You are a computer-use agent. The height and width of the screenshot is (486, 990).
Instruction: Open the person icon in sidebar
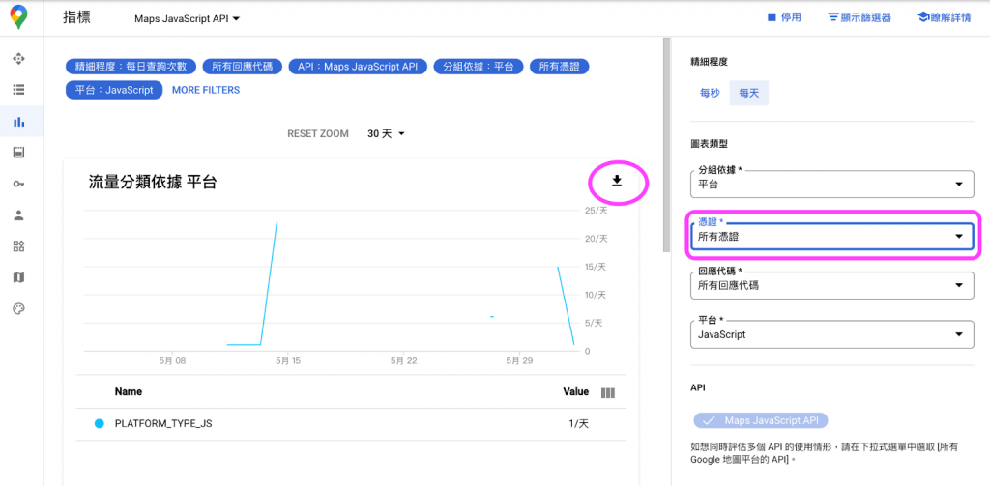coord(19,215)
